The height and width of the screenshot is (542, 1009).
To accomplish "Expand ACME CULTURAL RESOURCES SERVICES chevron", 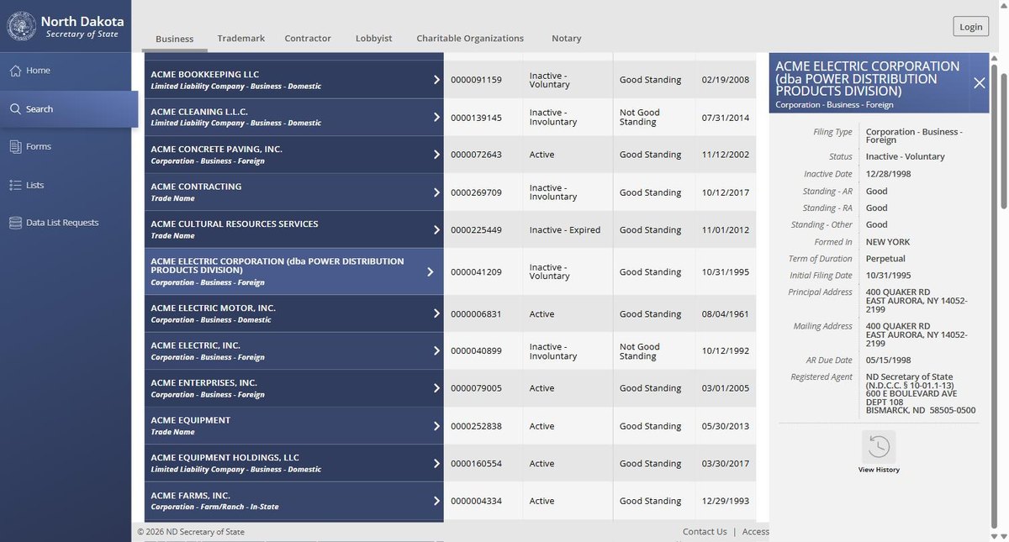I will (436, 230).
